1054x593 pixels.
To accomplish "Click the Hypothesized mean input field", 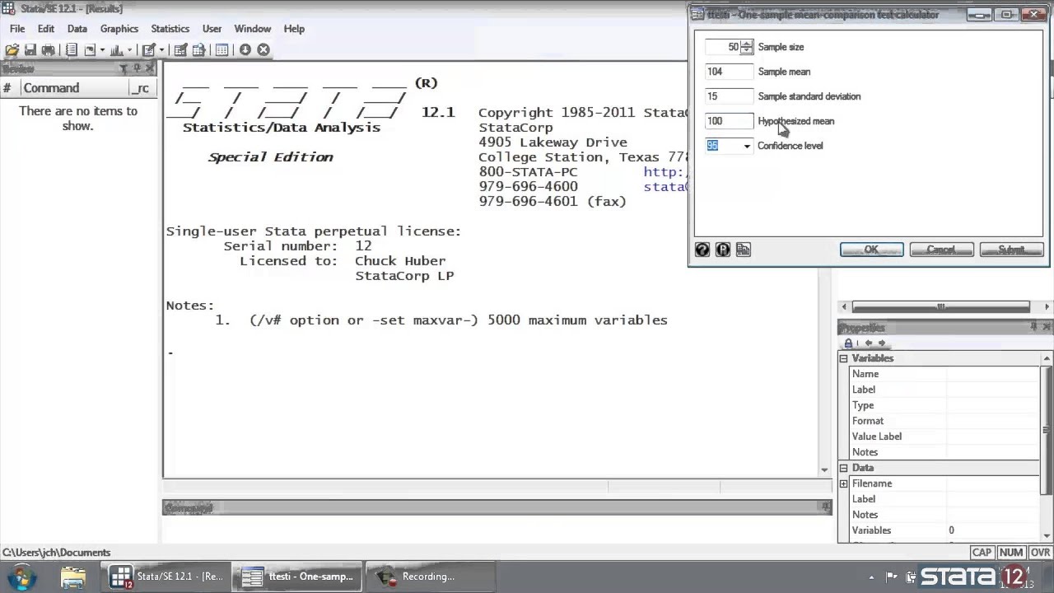I will coord(729,122).
